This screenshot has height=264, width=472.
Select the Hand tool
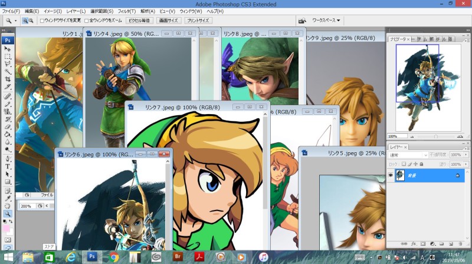pyautogui.click(x=8, y=206)
